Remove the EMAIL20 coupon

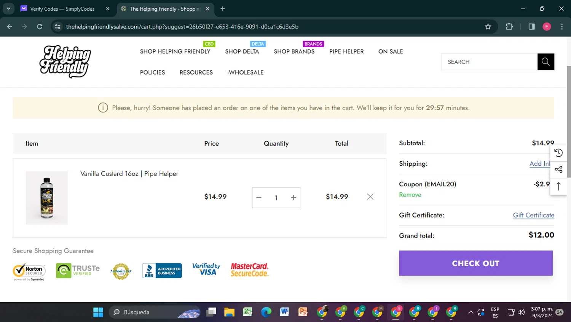pos(410,195)
